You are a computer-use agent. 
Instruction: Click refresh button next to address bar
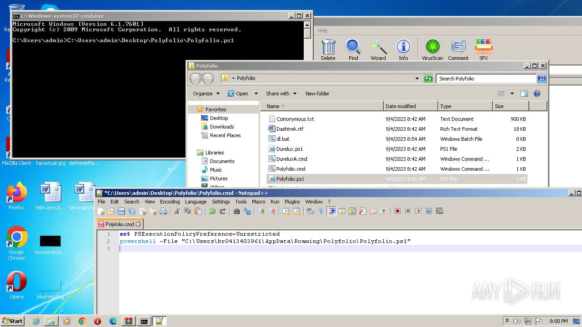coord(428,79)
